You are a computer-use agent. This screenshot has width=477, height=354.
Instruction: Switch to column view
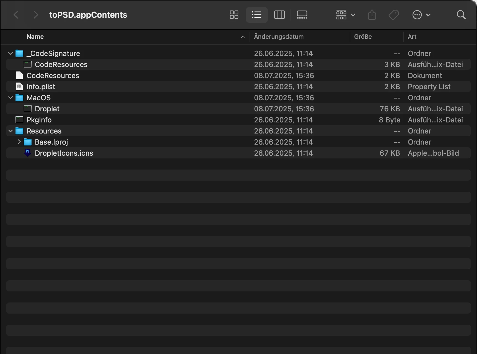coord(279,15)
